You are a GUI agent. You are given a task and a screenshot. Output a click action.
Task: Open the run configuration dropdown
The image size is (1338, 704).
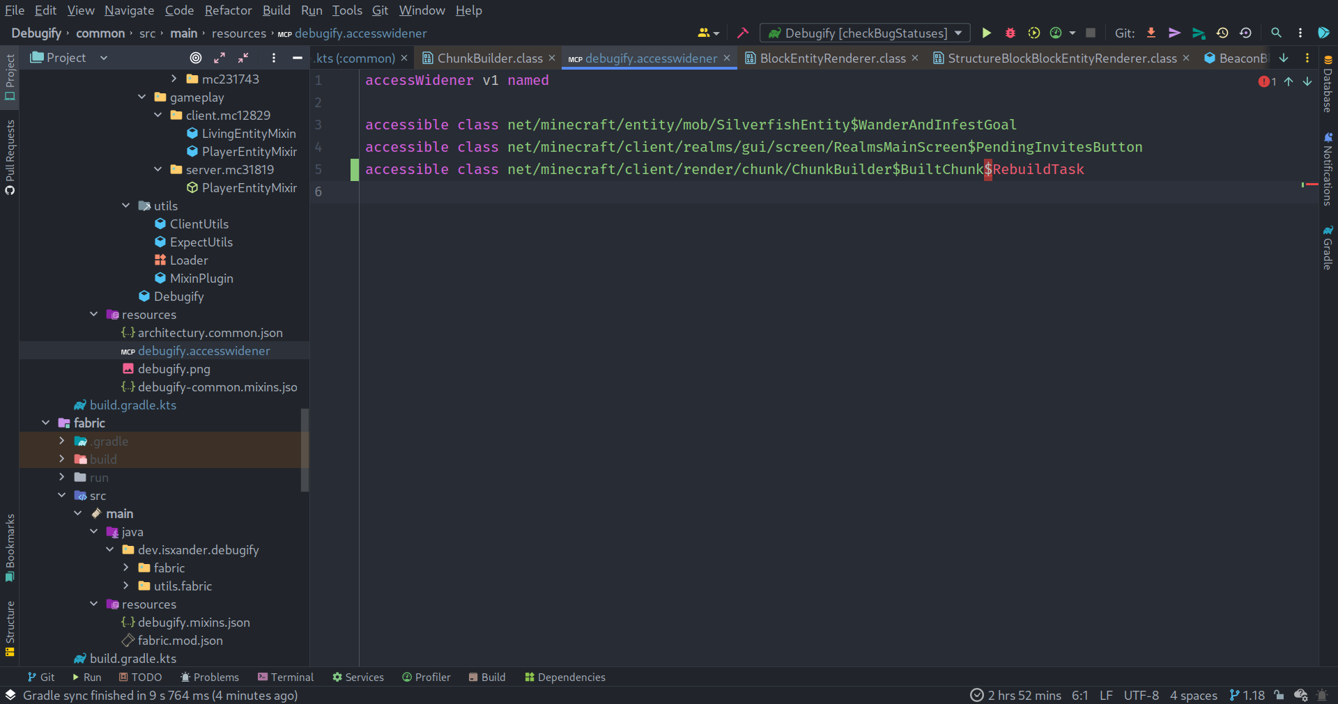point(959,33)
